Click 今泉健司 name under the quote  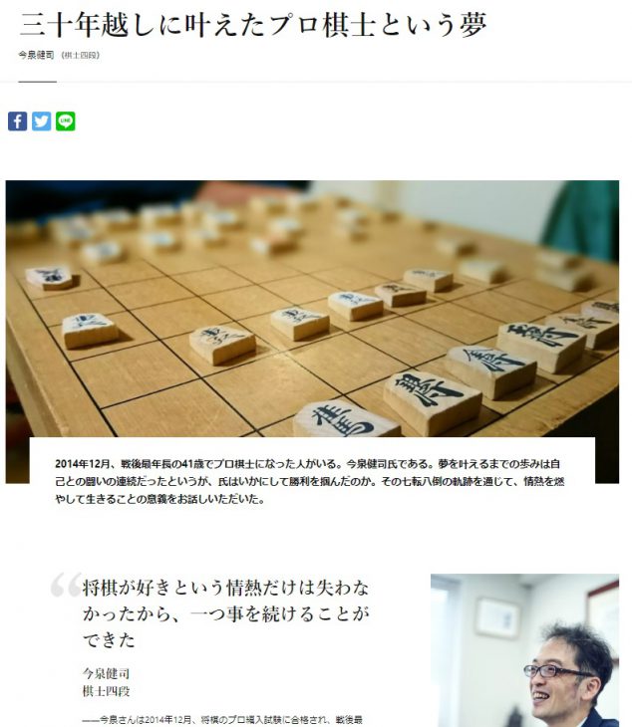[x=106, y=673]
